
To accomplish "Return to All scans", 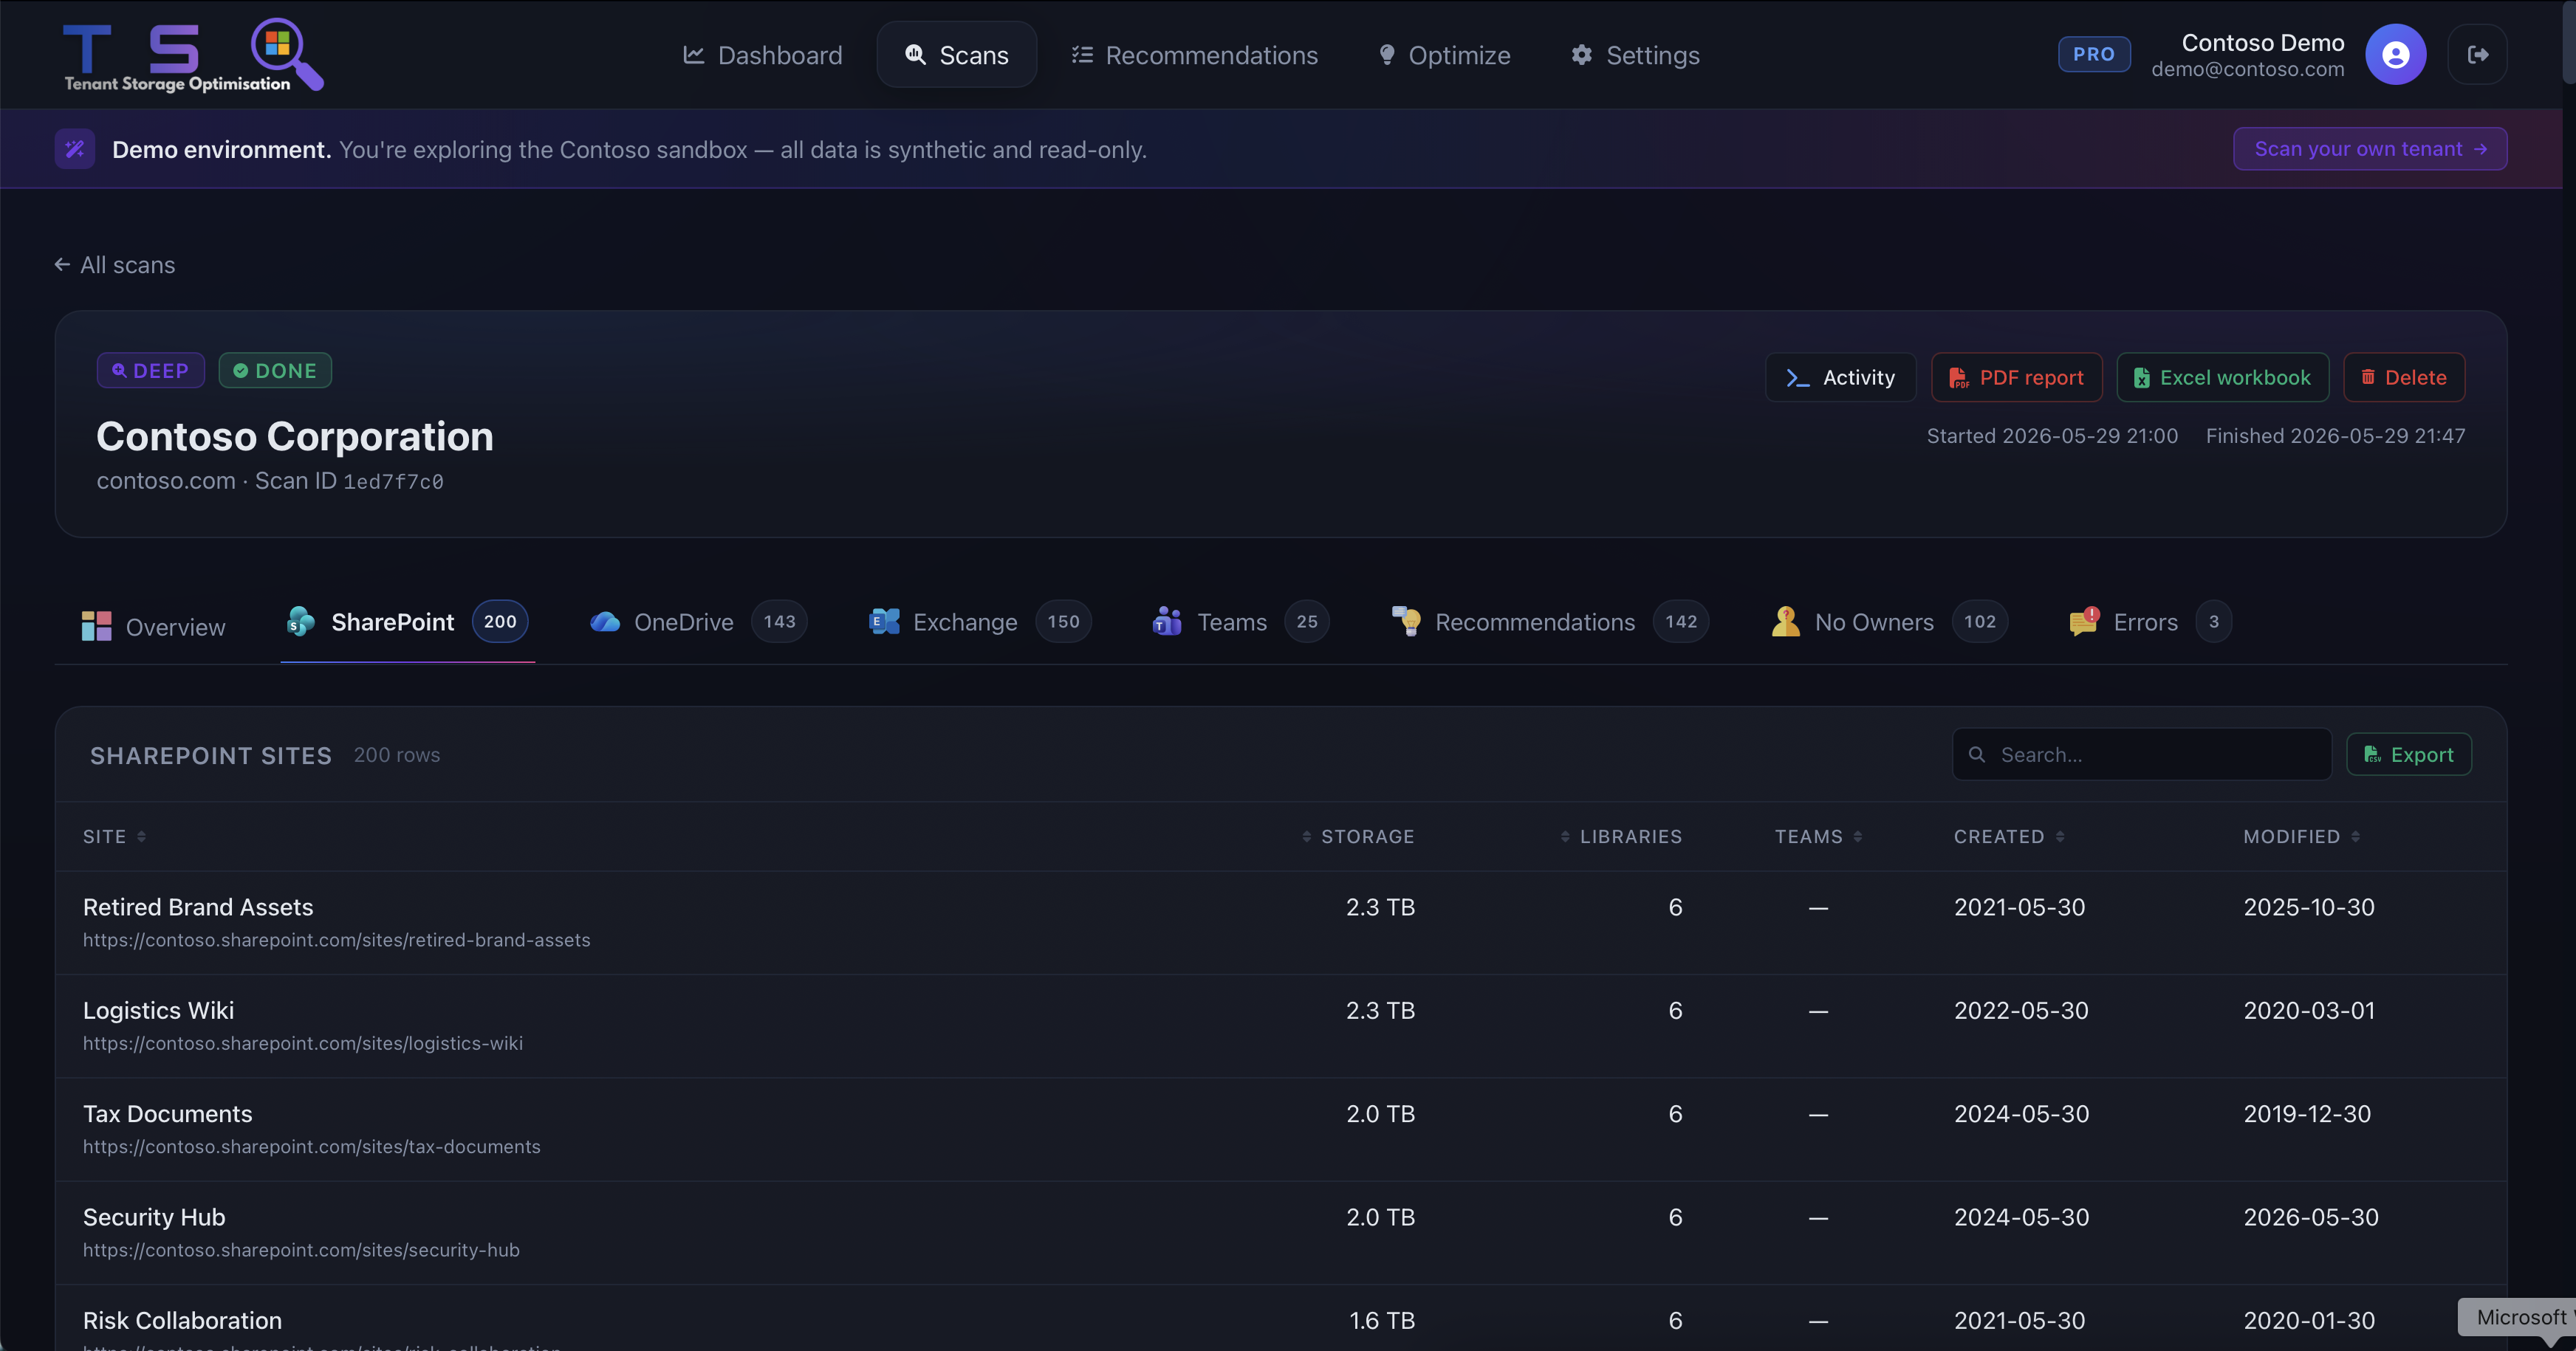I will point(115,265).
